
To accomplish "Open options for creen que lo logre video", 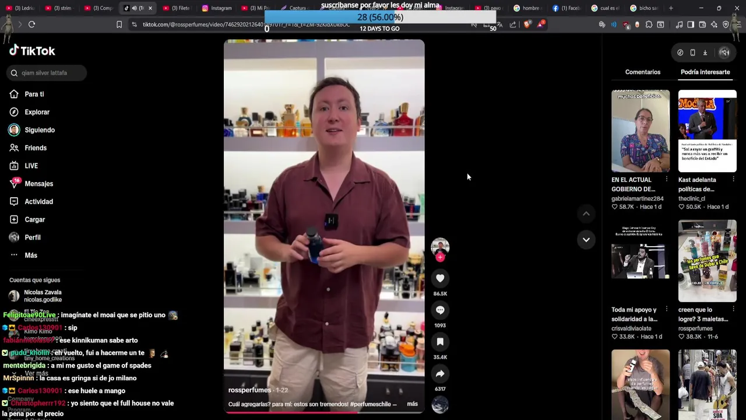I will pos(733,309).
